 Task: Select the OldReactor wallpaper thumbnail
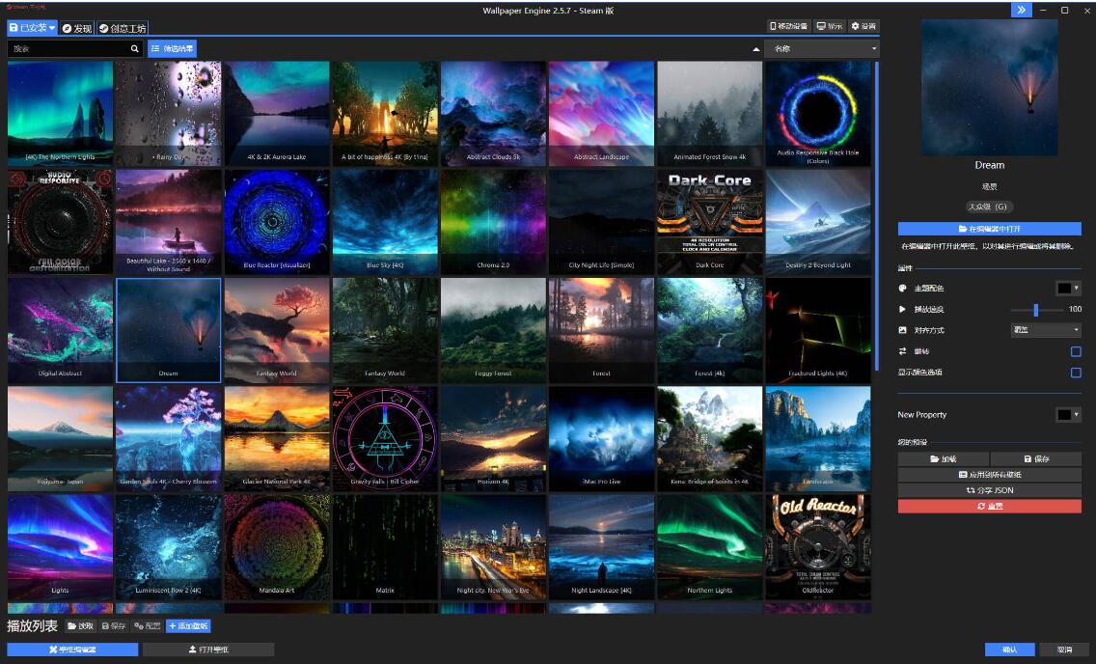[x=818, y=547]
